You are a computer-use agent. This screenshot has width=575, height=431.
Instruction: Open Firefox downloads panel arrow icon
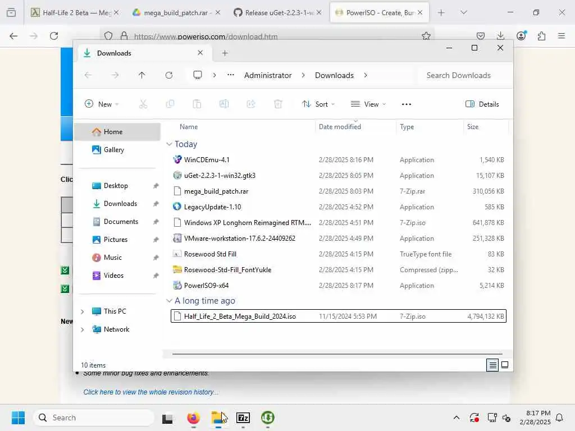(500, 36)
